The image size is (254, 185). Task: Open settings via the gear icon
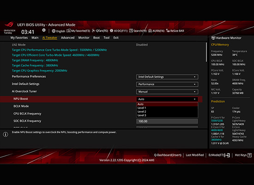[44, 30]
